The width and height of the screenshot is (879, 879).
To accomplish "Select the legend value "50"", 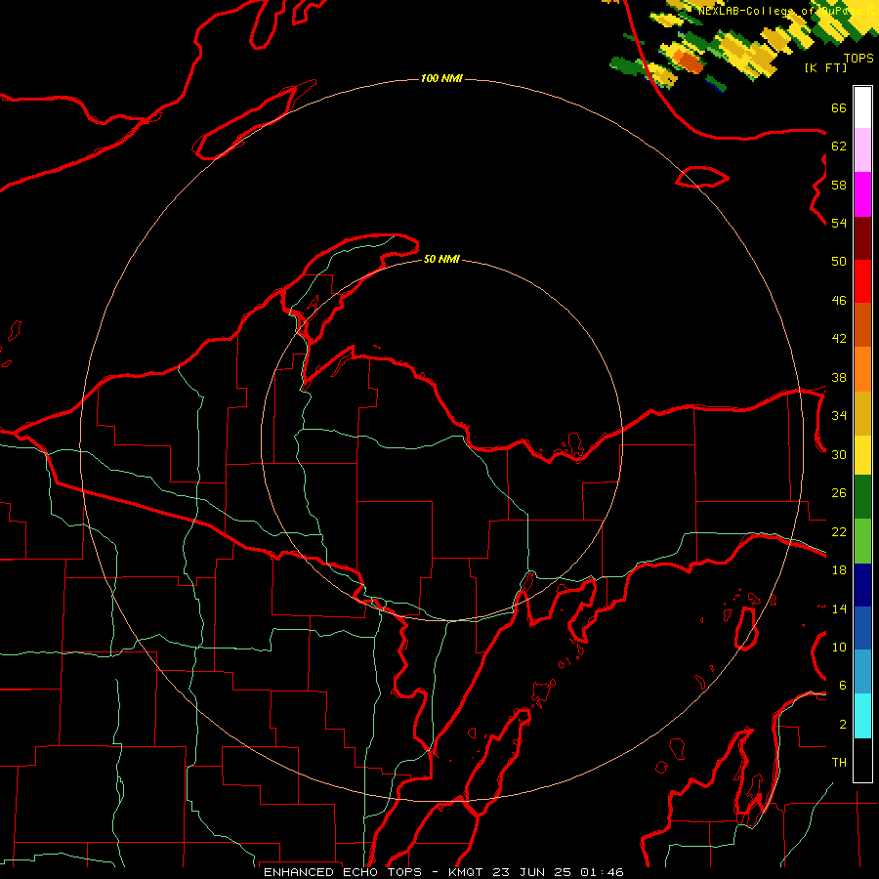I will pyautogui.click(x=839, y=261).
